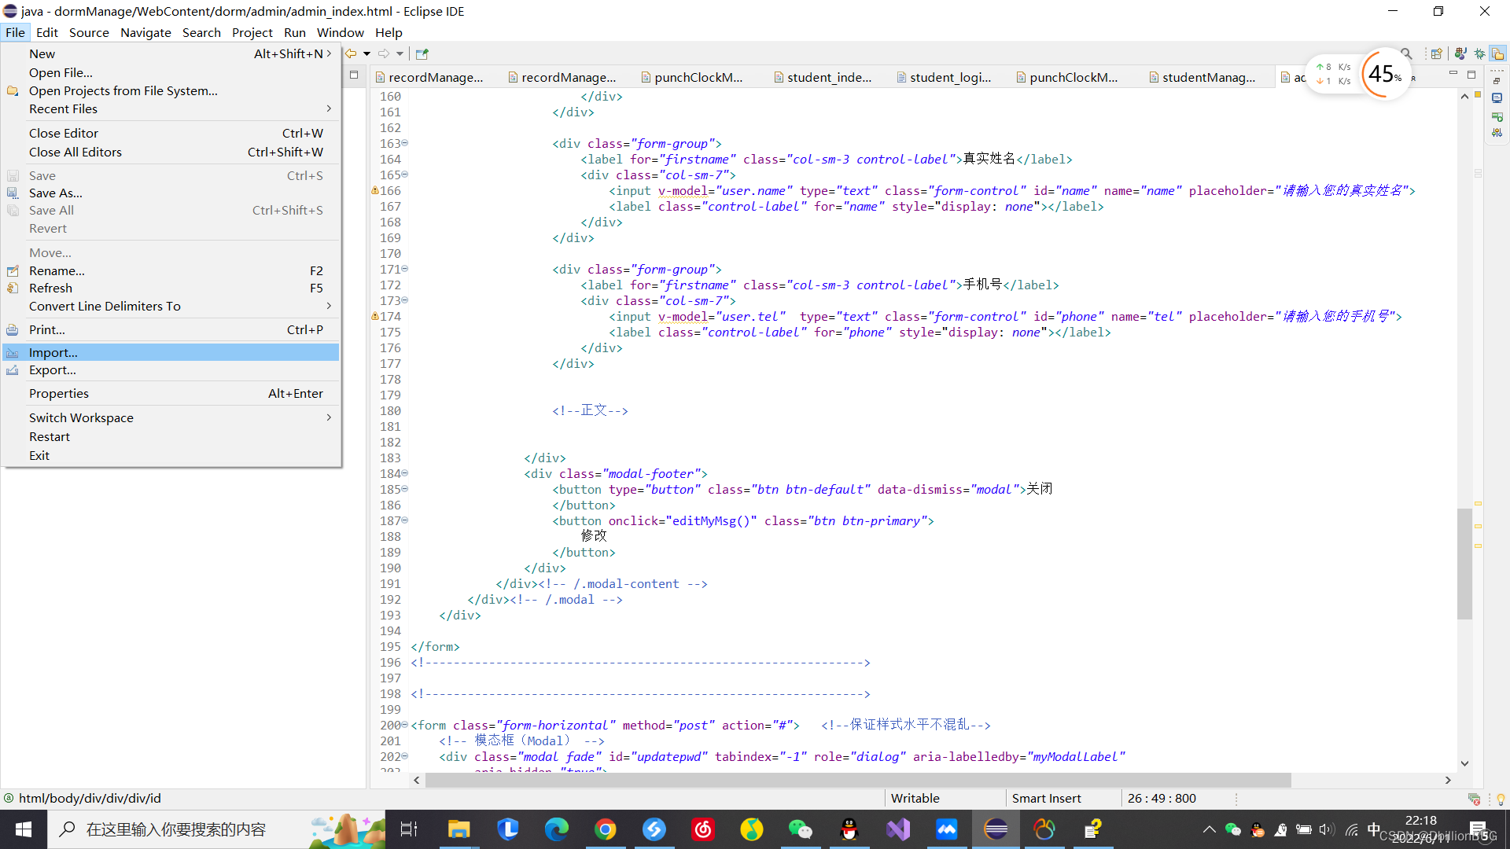Collapse the code fold at line 171

coord(405,269)
